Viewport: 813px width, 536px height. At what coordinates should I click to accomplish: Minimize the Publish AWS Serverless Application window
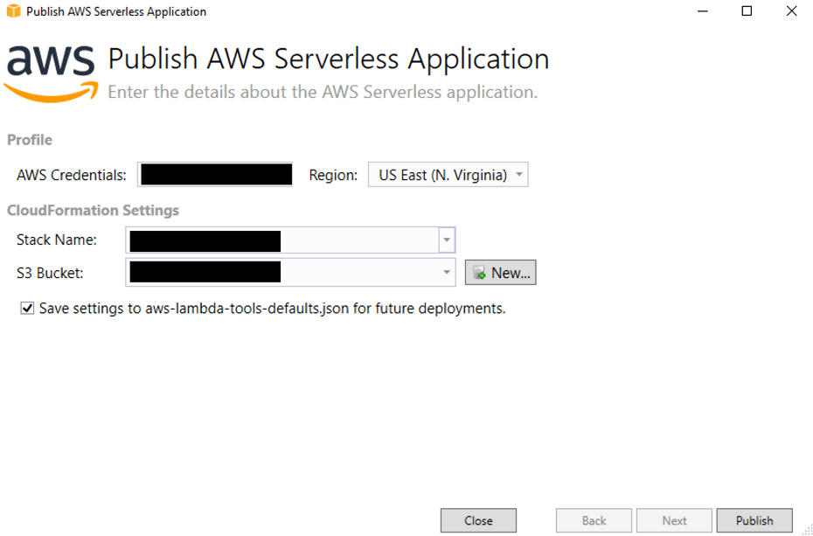[702, 10]
